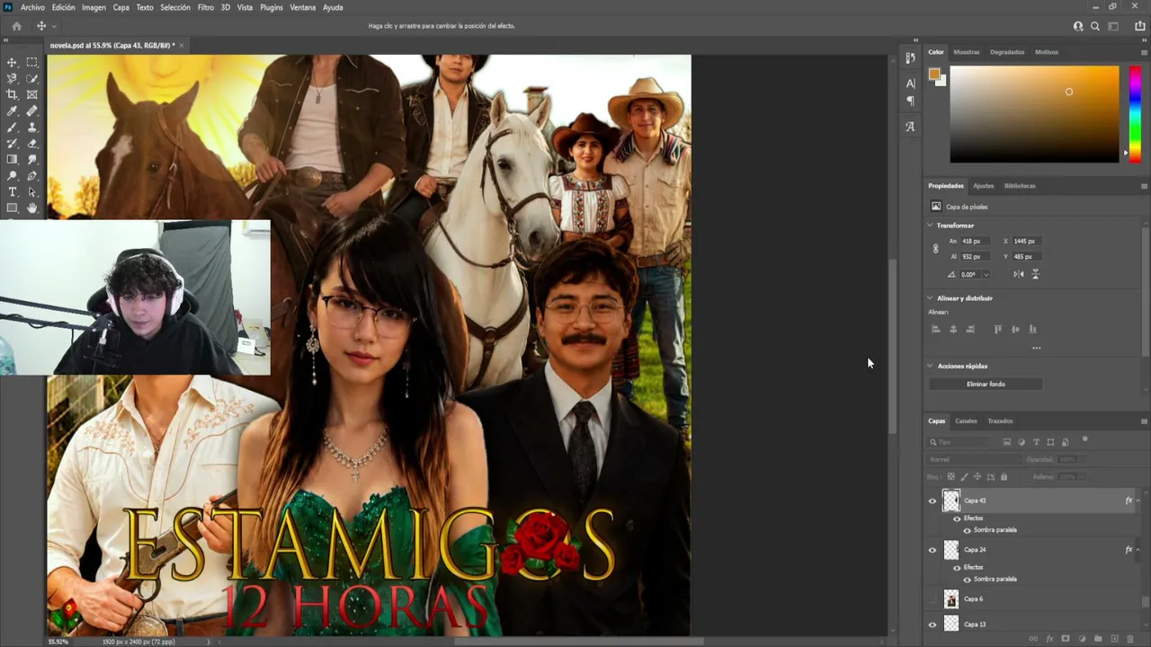Viewport: 1151px width, 647px height.
Task: Select the Spot Healing Brush tool
Action: tap(32, 111)
